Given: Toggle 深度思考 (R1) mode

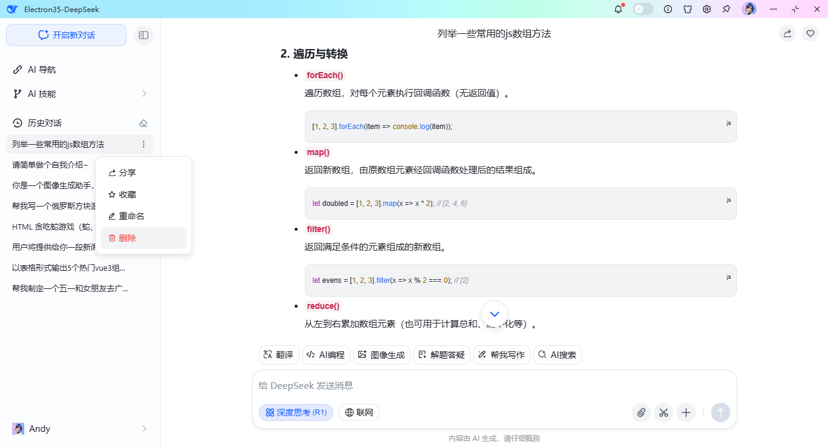Looking at the screenshot, I should coord(296,412).
